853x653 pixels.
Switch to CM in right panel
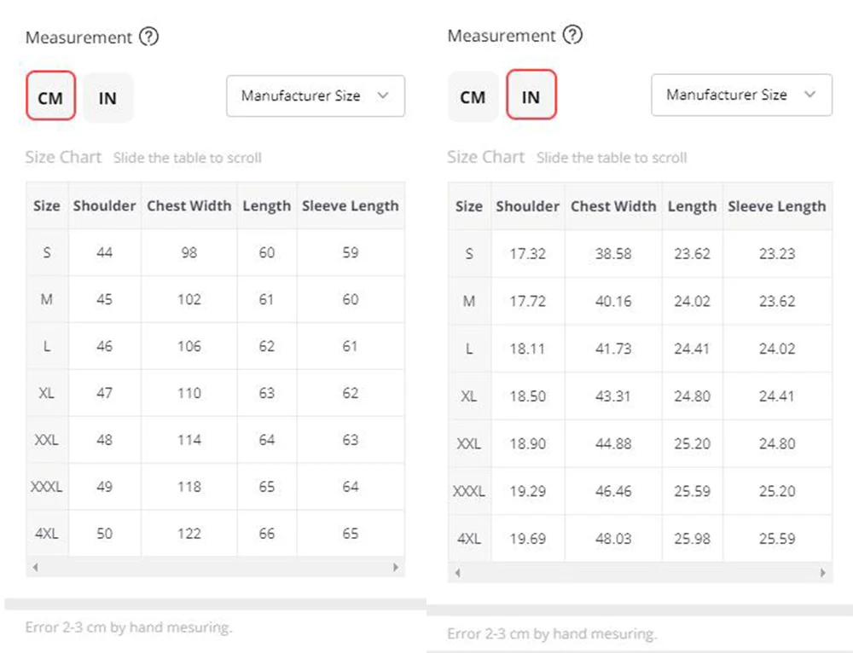pyautogui.click(x=473, y=96)
